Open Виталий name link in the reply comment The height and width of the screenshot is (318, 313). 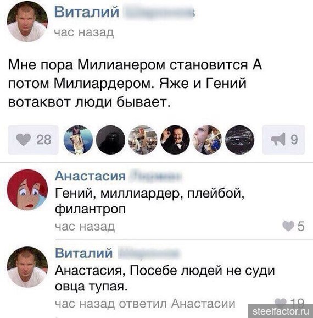pos(84,253)
